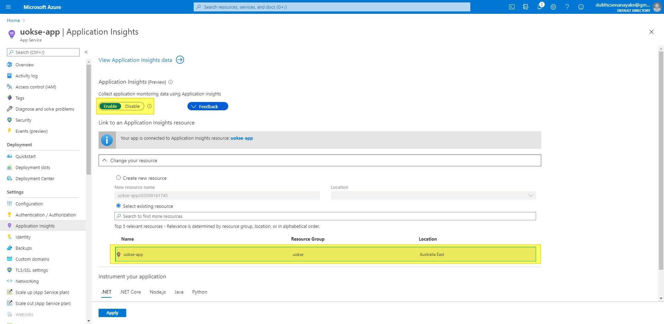Switch to the Python tab
Viewport: 664px width, 324px height.
tap(200, 292)
